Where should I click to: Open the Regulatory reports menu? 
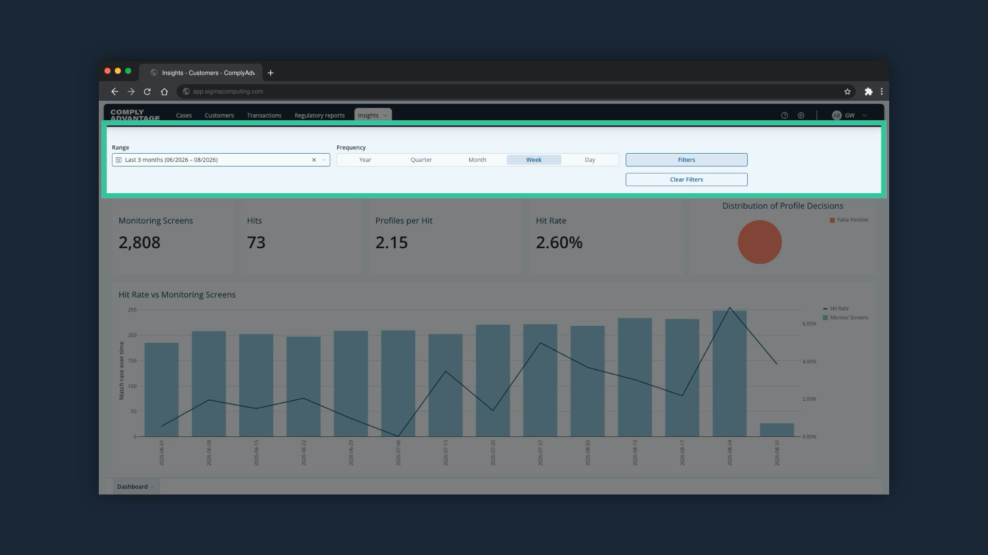click(320, 116)
